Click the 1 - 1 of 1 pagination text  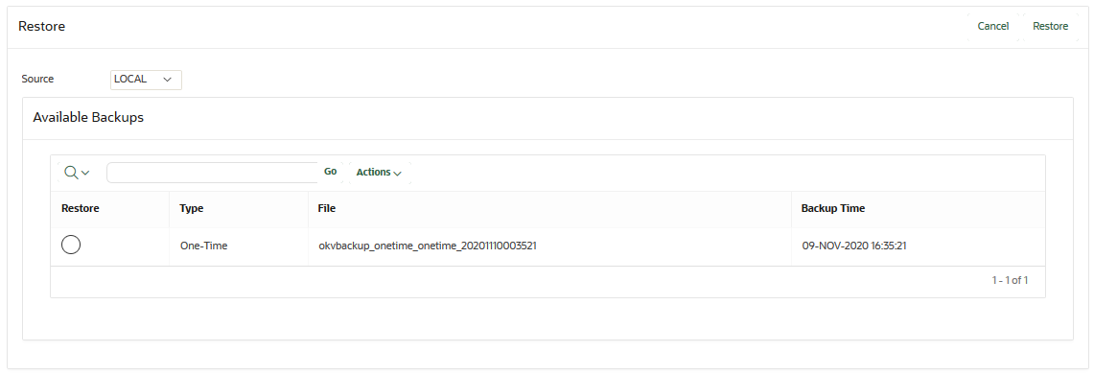coord(1010,280)
